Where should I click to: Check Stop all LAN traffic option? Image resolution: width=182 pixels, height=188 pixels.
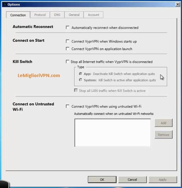(x=76, y=90)
